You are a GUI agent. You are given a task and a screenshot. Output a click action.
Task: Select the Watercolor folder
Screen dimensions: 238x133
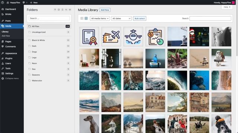click(49, 81)
